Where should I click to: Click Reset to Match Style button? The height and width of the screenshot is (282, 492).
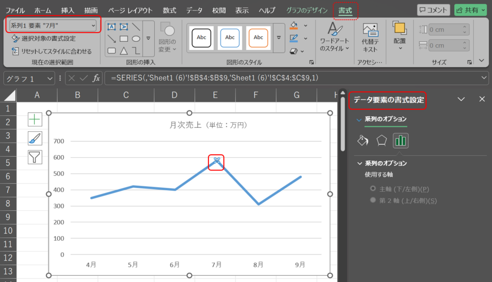point(51,51)
